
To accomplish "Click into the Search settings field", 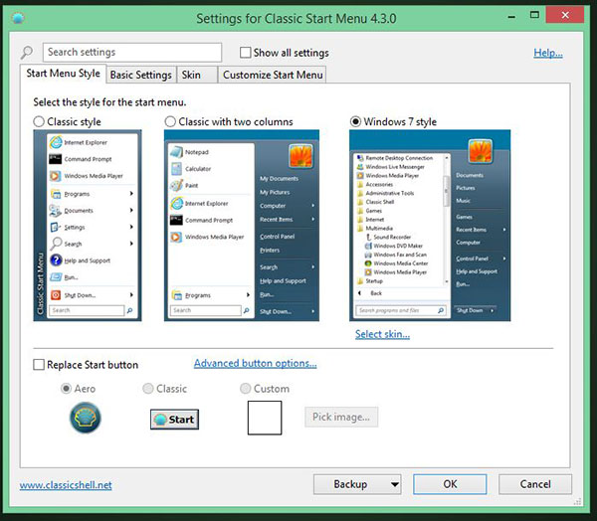I will point(132,52).
